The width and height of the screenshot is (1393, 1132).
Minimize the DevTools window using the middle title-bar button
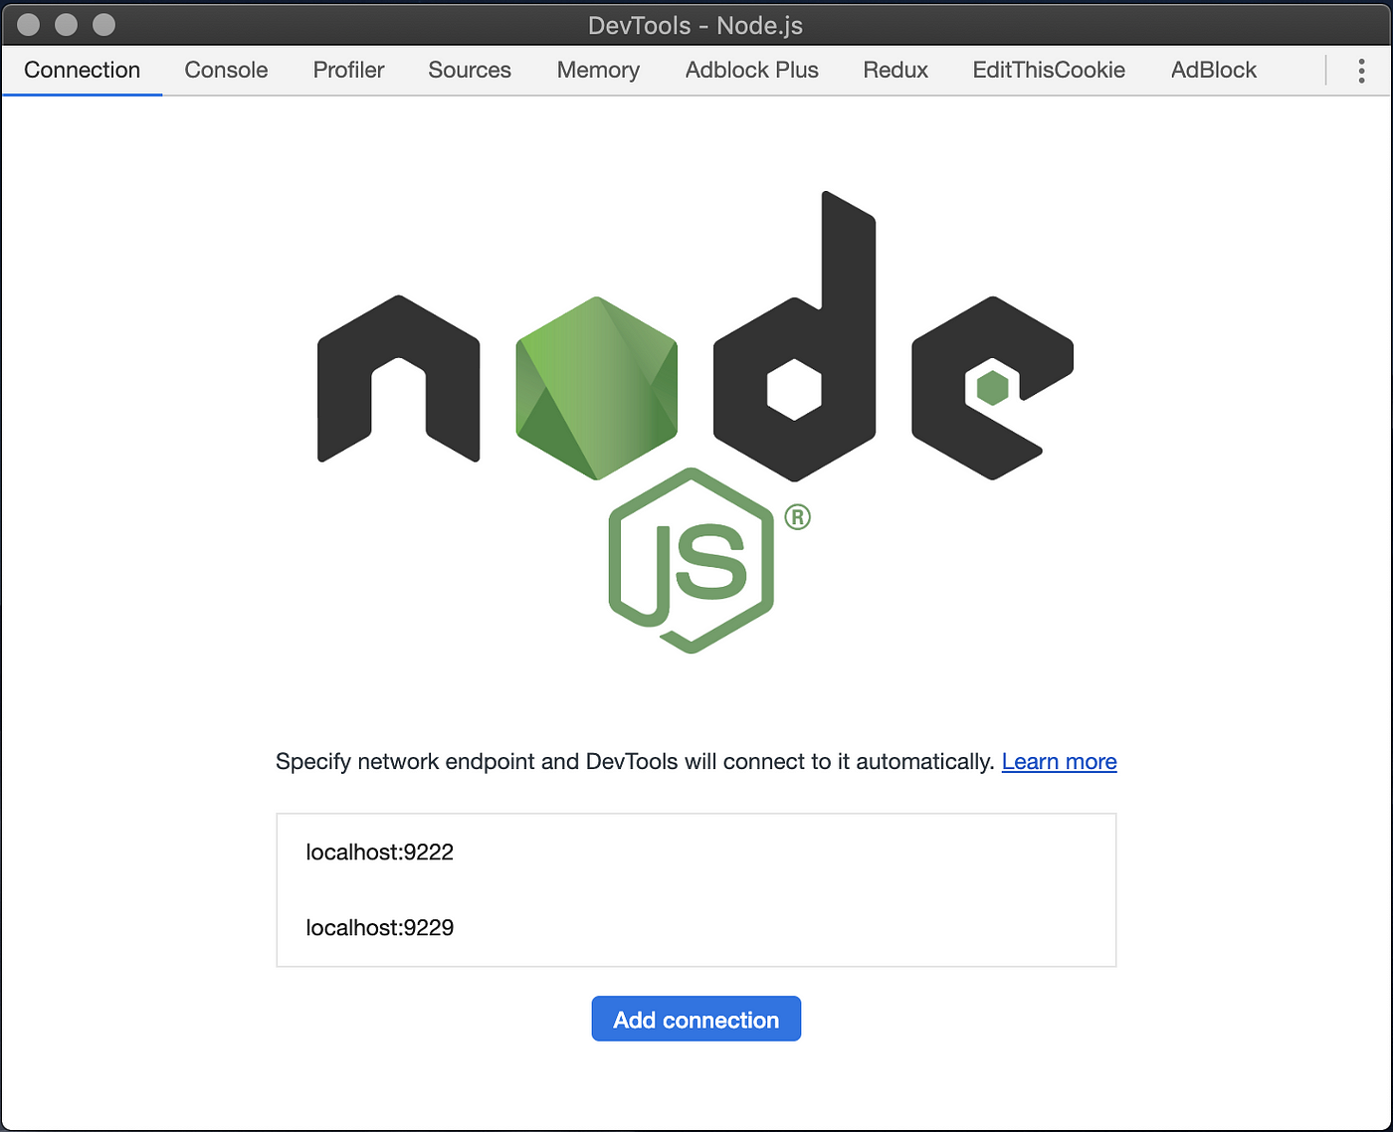[x=66, y=24]
